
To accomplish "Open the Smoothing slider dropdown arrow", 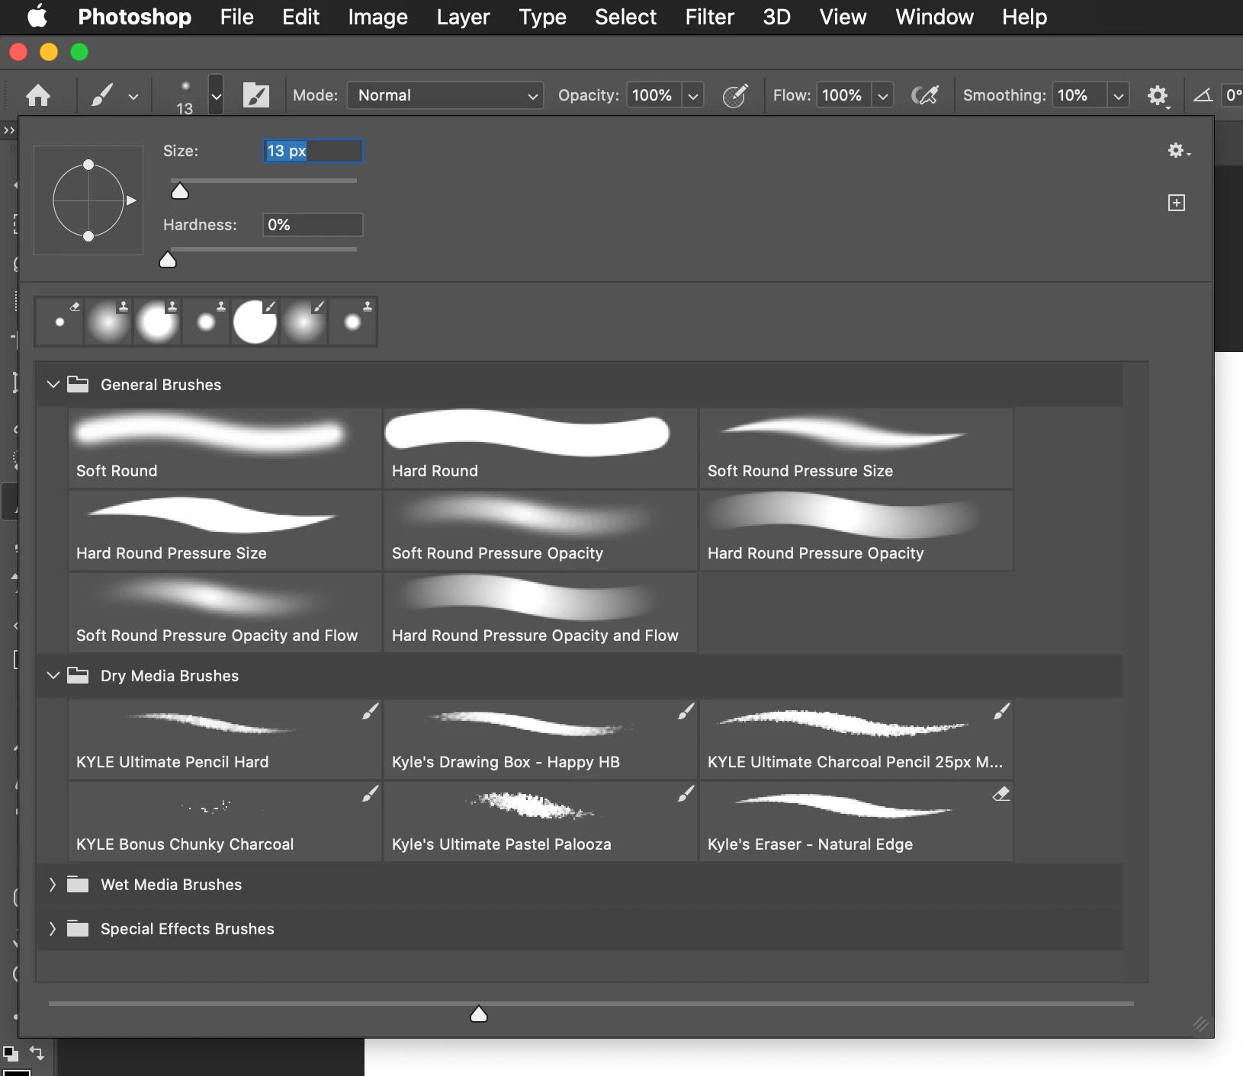I will (1119, 96).
